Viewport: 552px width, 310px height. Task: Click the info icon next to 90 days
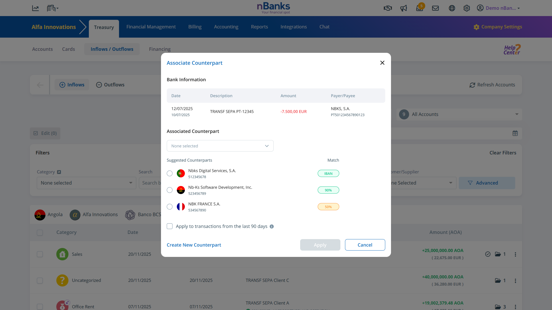[x=272, y=226]
